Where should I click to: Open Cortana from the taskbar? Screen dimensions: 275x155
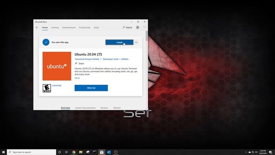pos(59,152)
